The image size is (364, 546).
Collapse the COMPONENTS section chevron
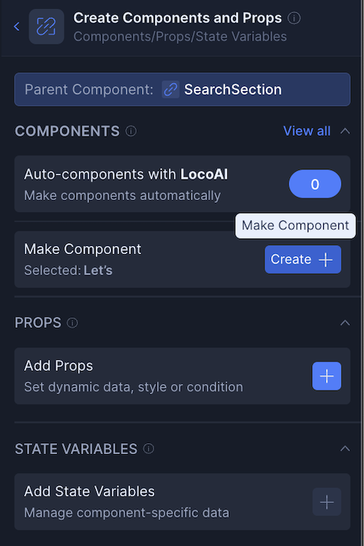(x=345, y=131)
